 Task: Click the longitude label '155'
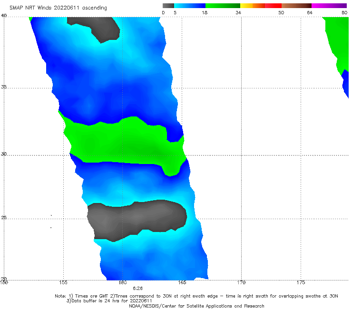pos(63,282)
